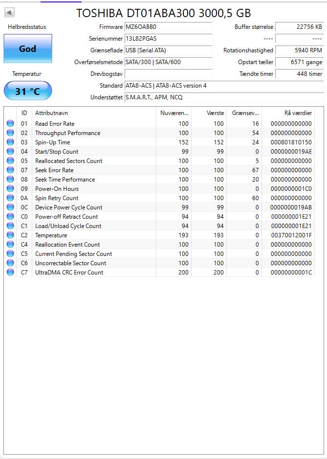The width and height of the screenshot is (327, 459).
Task: Click status orb for Seek Error Rate
Action: click(10, 170)
